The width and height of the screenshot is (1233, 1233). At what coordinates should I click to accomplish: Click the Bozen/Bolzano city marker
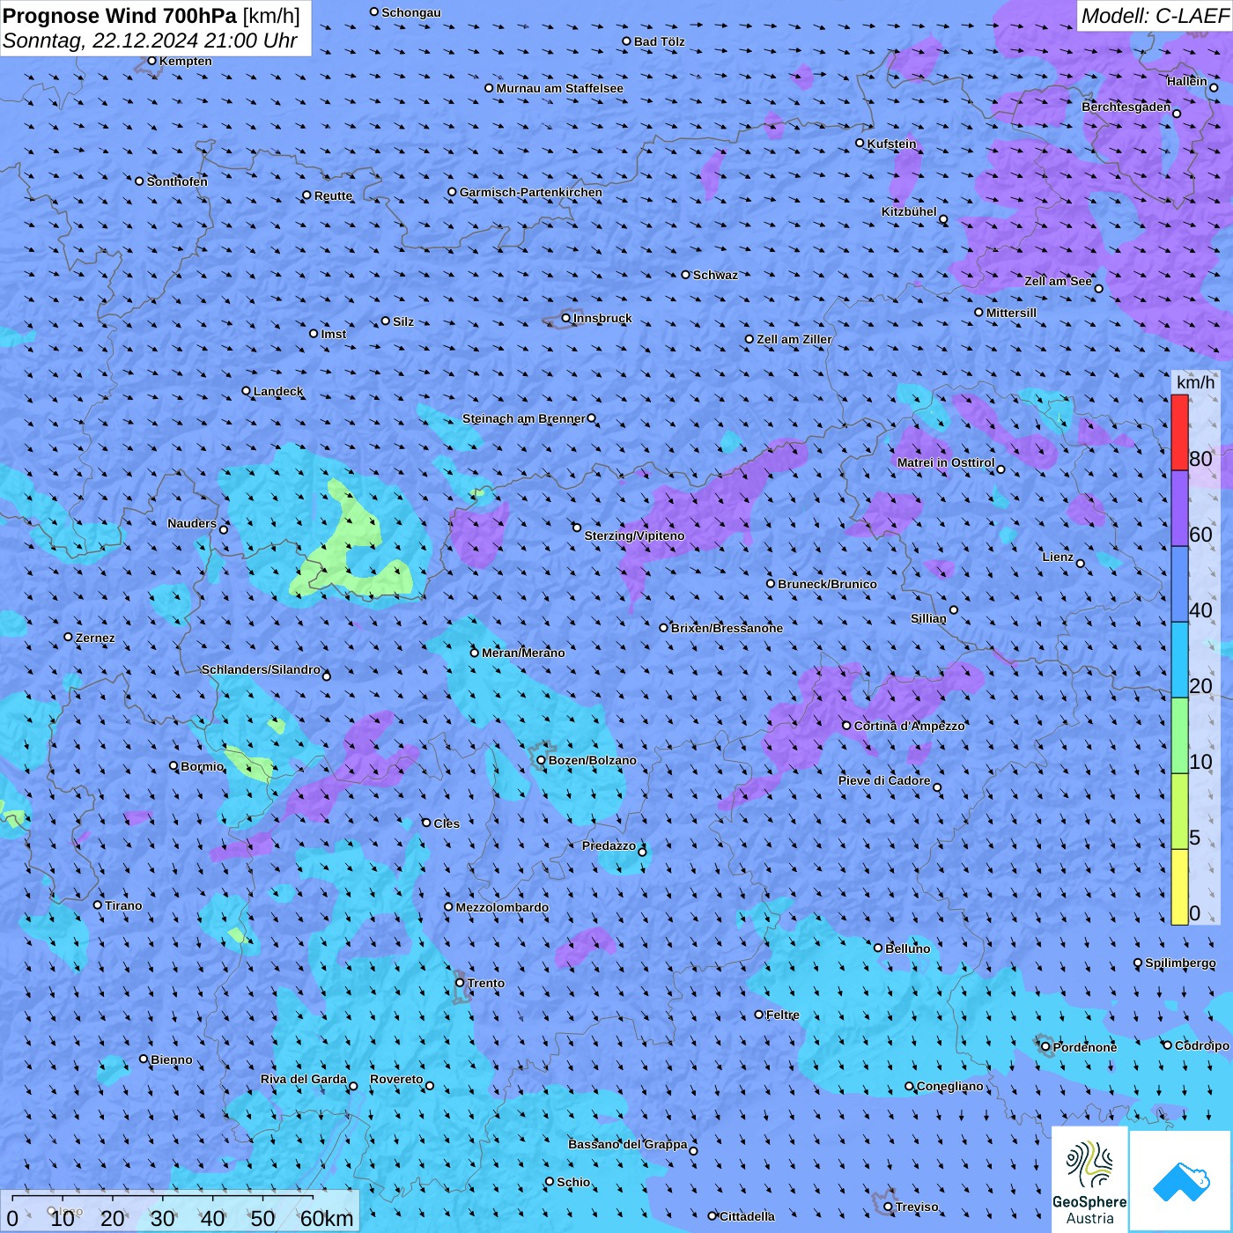click(x=542, y=760)
